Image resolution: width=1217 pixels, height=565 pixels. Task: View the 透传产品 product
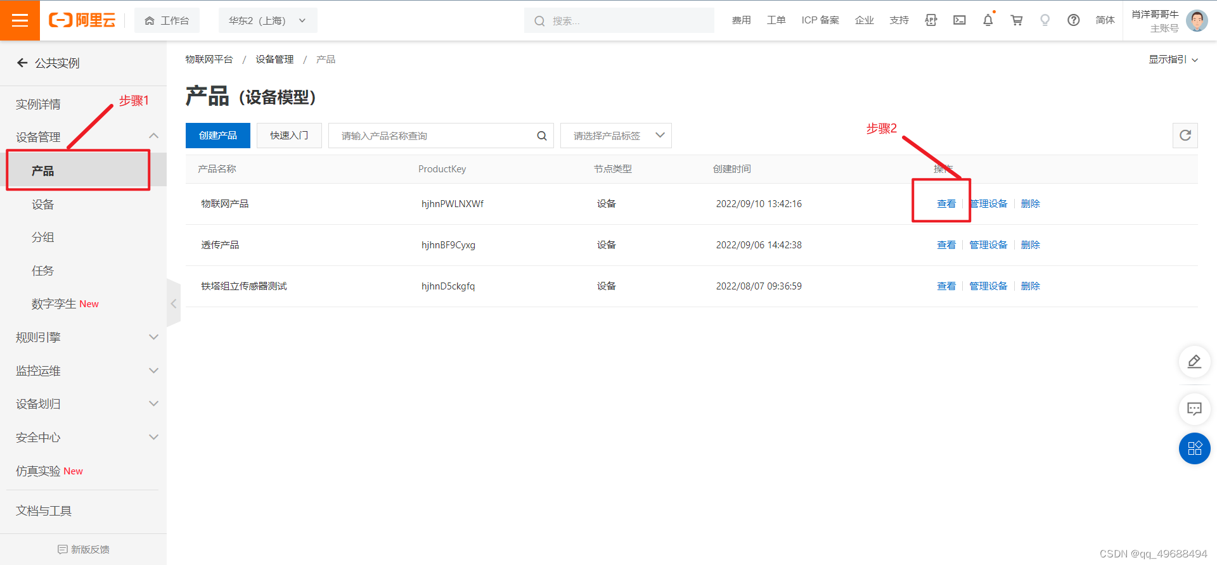[x=946, y=245]
